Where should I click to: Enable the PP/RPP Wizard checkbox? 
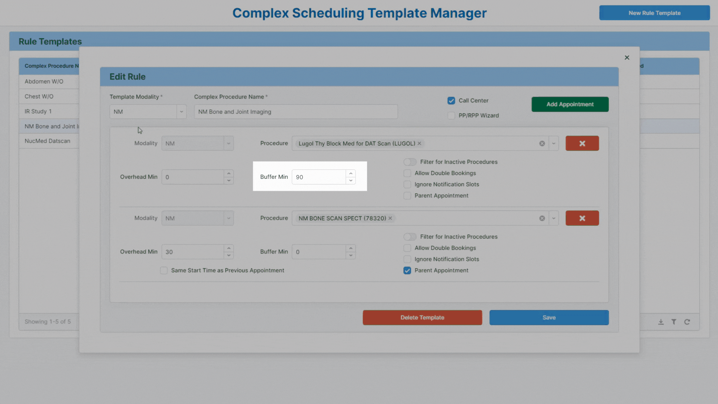click(451, 116)
